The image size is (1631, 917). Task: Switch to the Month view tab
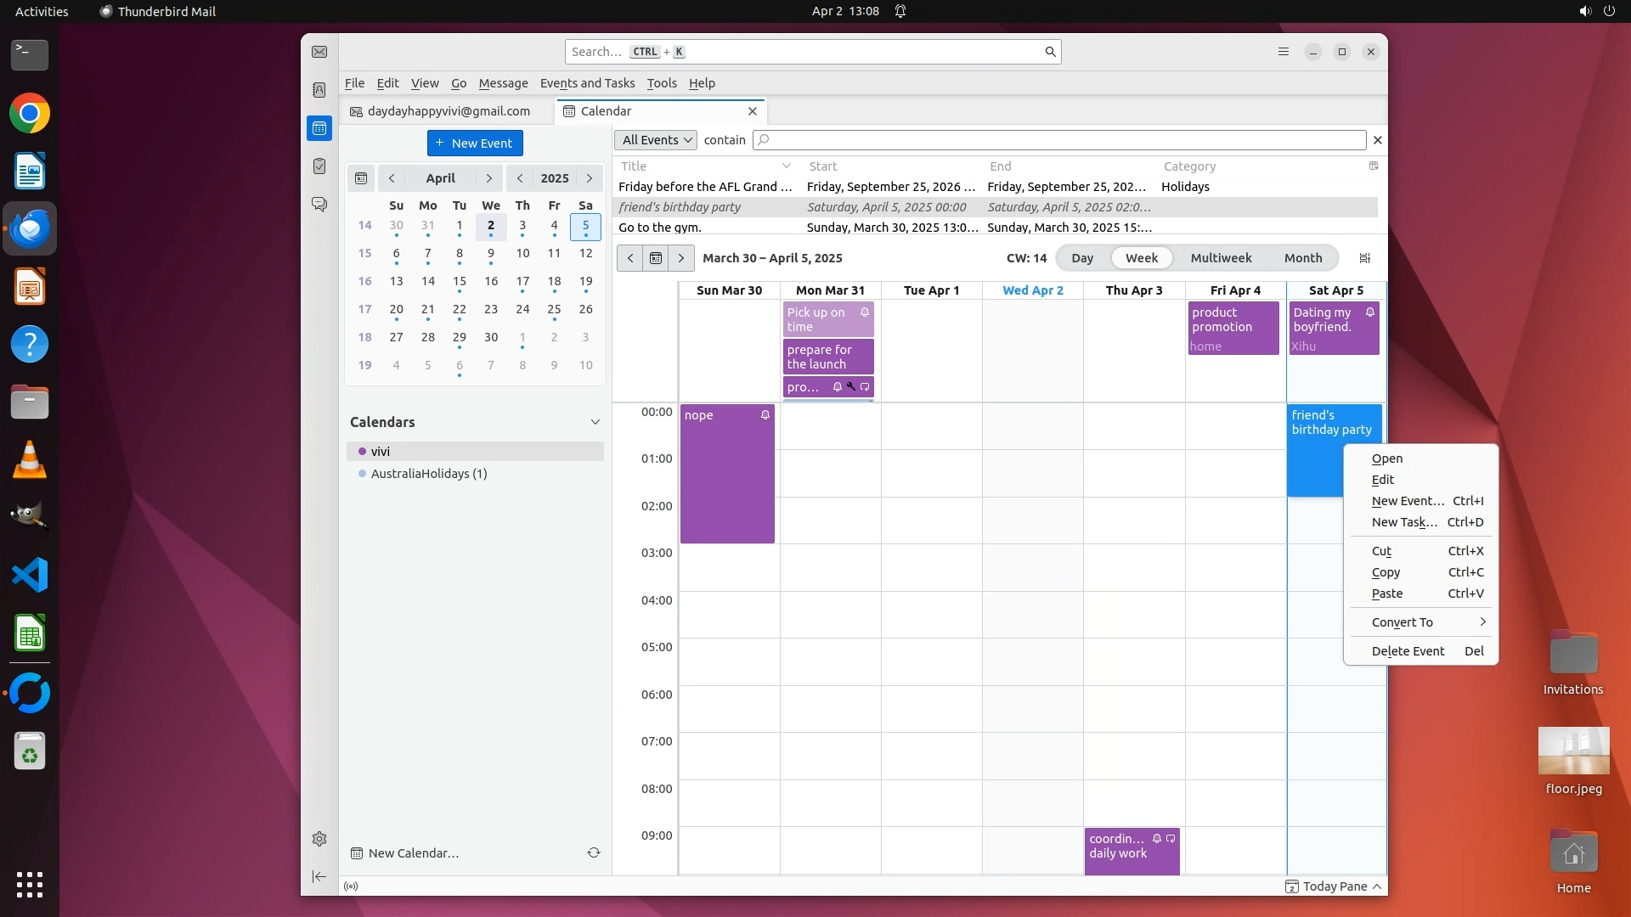pos(1302,258)
